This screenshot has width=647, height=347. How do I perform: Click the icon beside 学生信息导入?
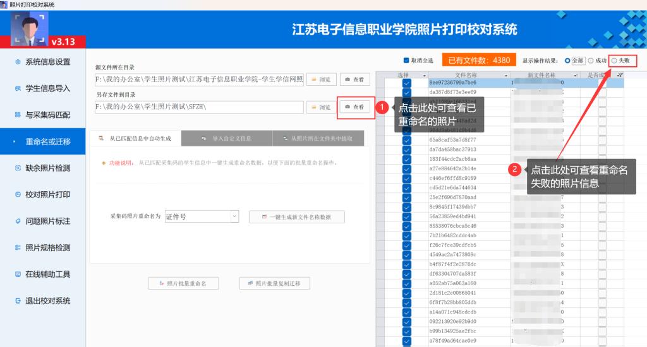(x=18, y=88)
